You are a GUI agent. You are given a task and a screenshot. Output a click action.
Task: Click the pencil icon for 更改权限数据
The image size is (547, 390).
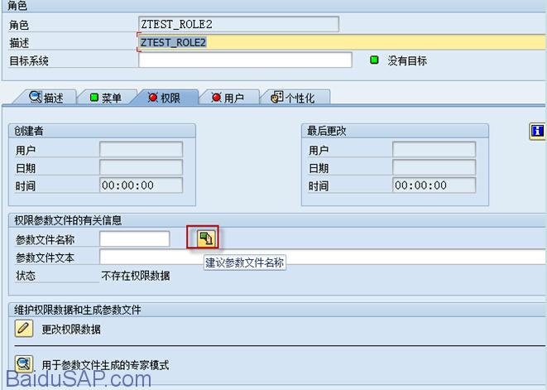pos(24,329)
